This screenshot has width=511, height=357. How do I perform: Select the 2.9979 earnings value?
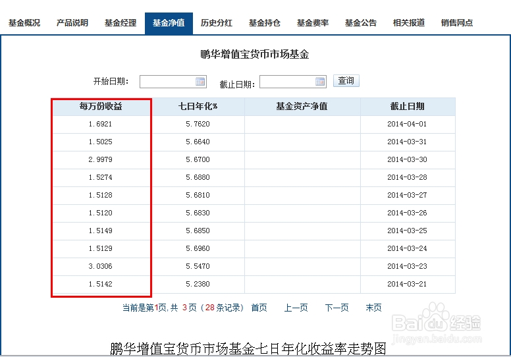point(100,160)
